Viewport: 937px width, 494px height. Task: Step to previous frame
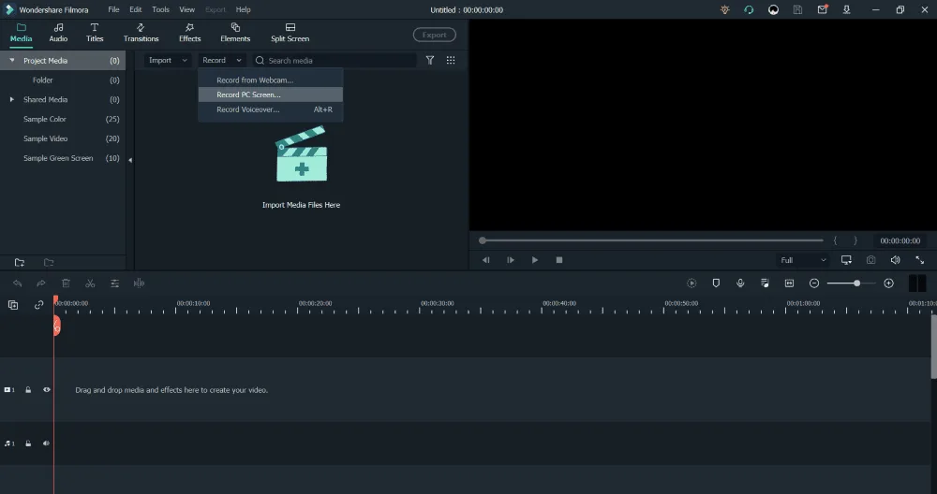click(485, 260)
